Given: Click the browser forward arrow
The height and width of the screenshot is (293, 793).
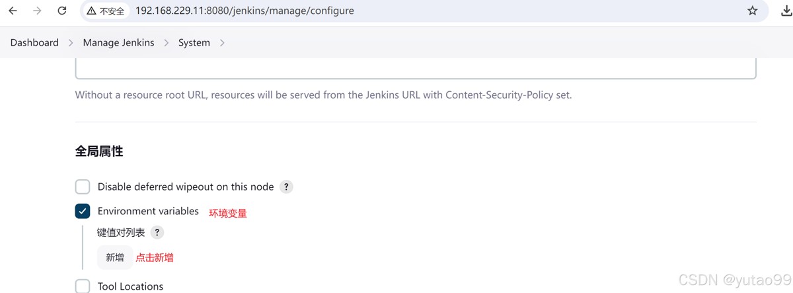Looking at the screenshot, I should tap(37, 11).
